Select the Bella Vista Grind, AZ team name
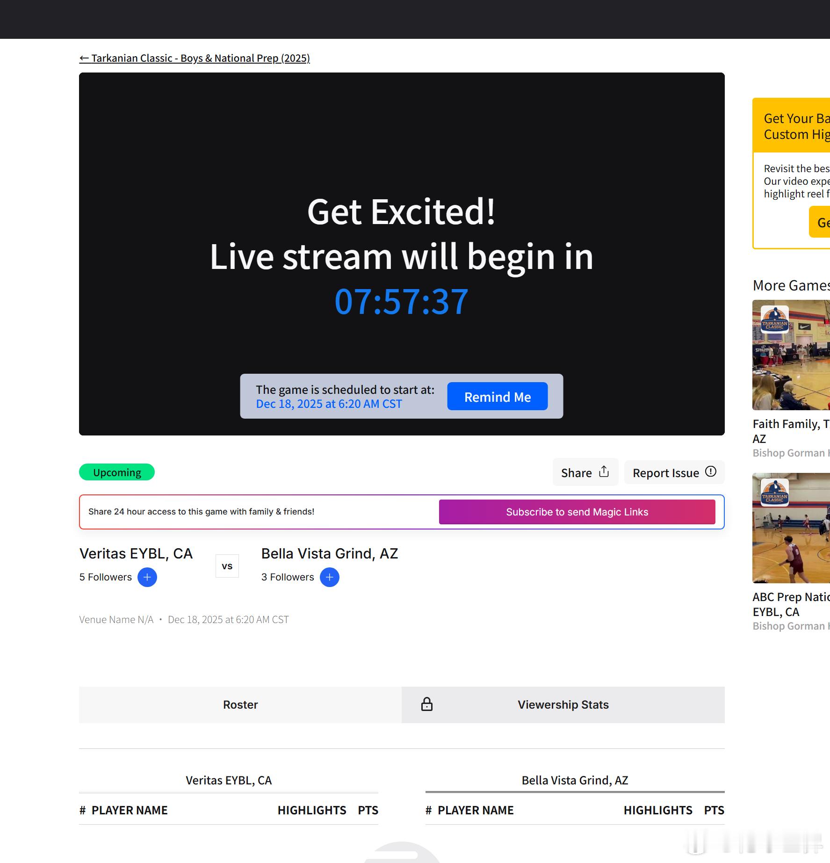830x863 pixels. [x=330, y=554]
